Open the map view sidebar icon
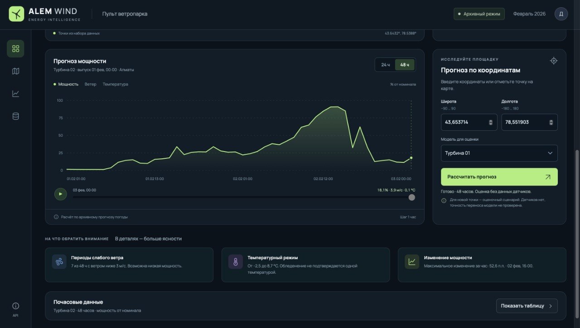Viewport: 580px width, 328px height. coord(15,71)
